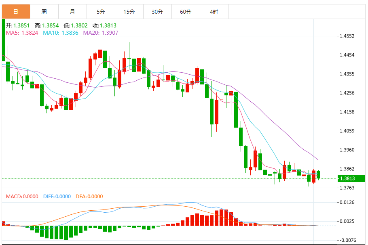The width and height of the screenshot is (368, 245).
Task: Click the 1.4454 price axis label
Action: pyautogui.click(x=347, y=55)
